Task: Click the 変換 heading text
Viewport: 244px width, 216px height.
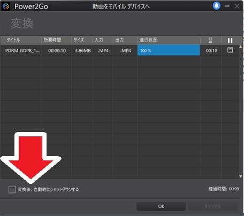Action: pyautogui.click(x=22, y=24)
